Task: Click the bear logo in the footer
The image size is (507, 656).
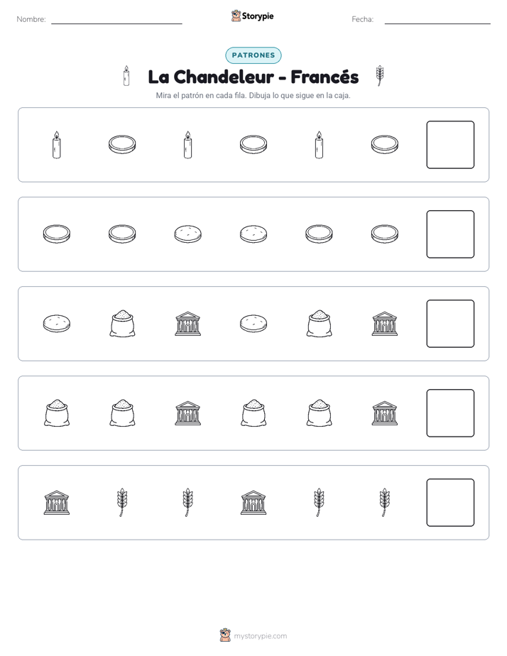Action: [x=225, y=635]
